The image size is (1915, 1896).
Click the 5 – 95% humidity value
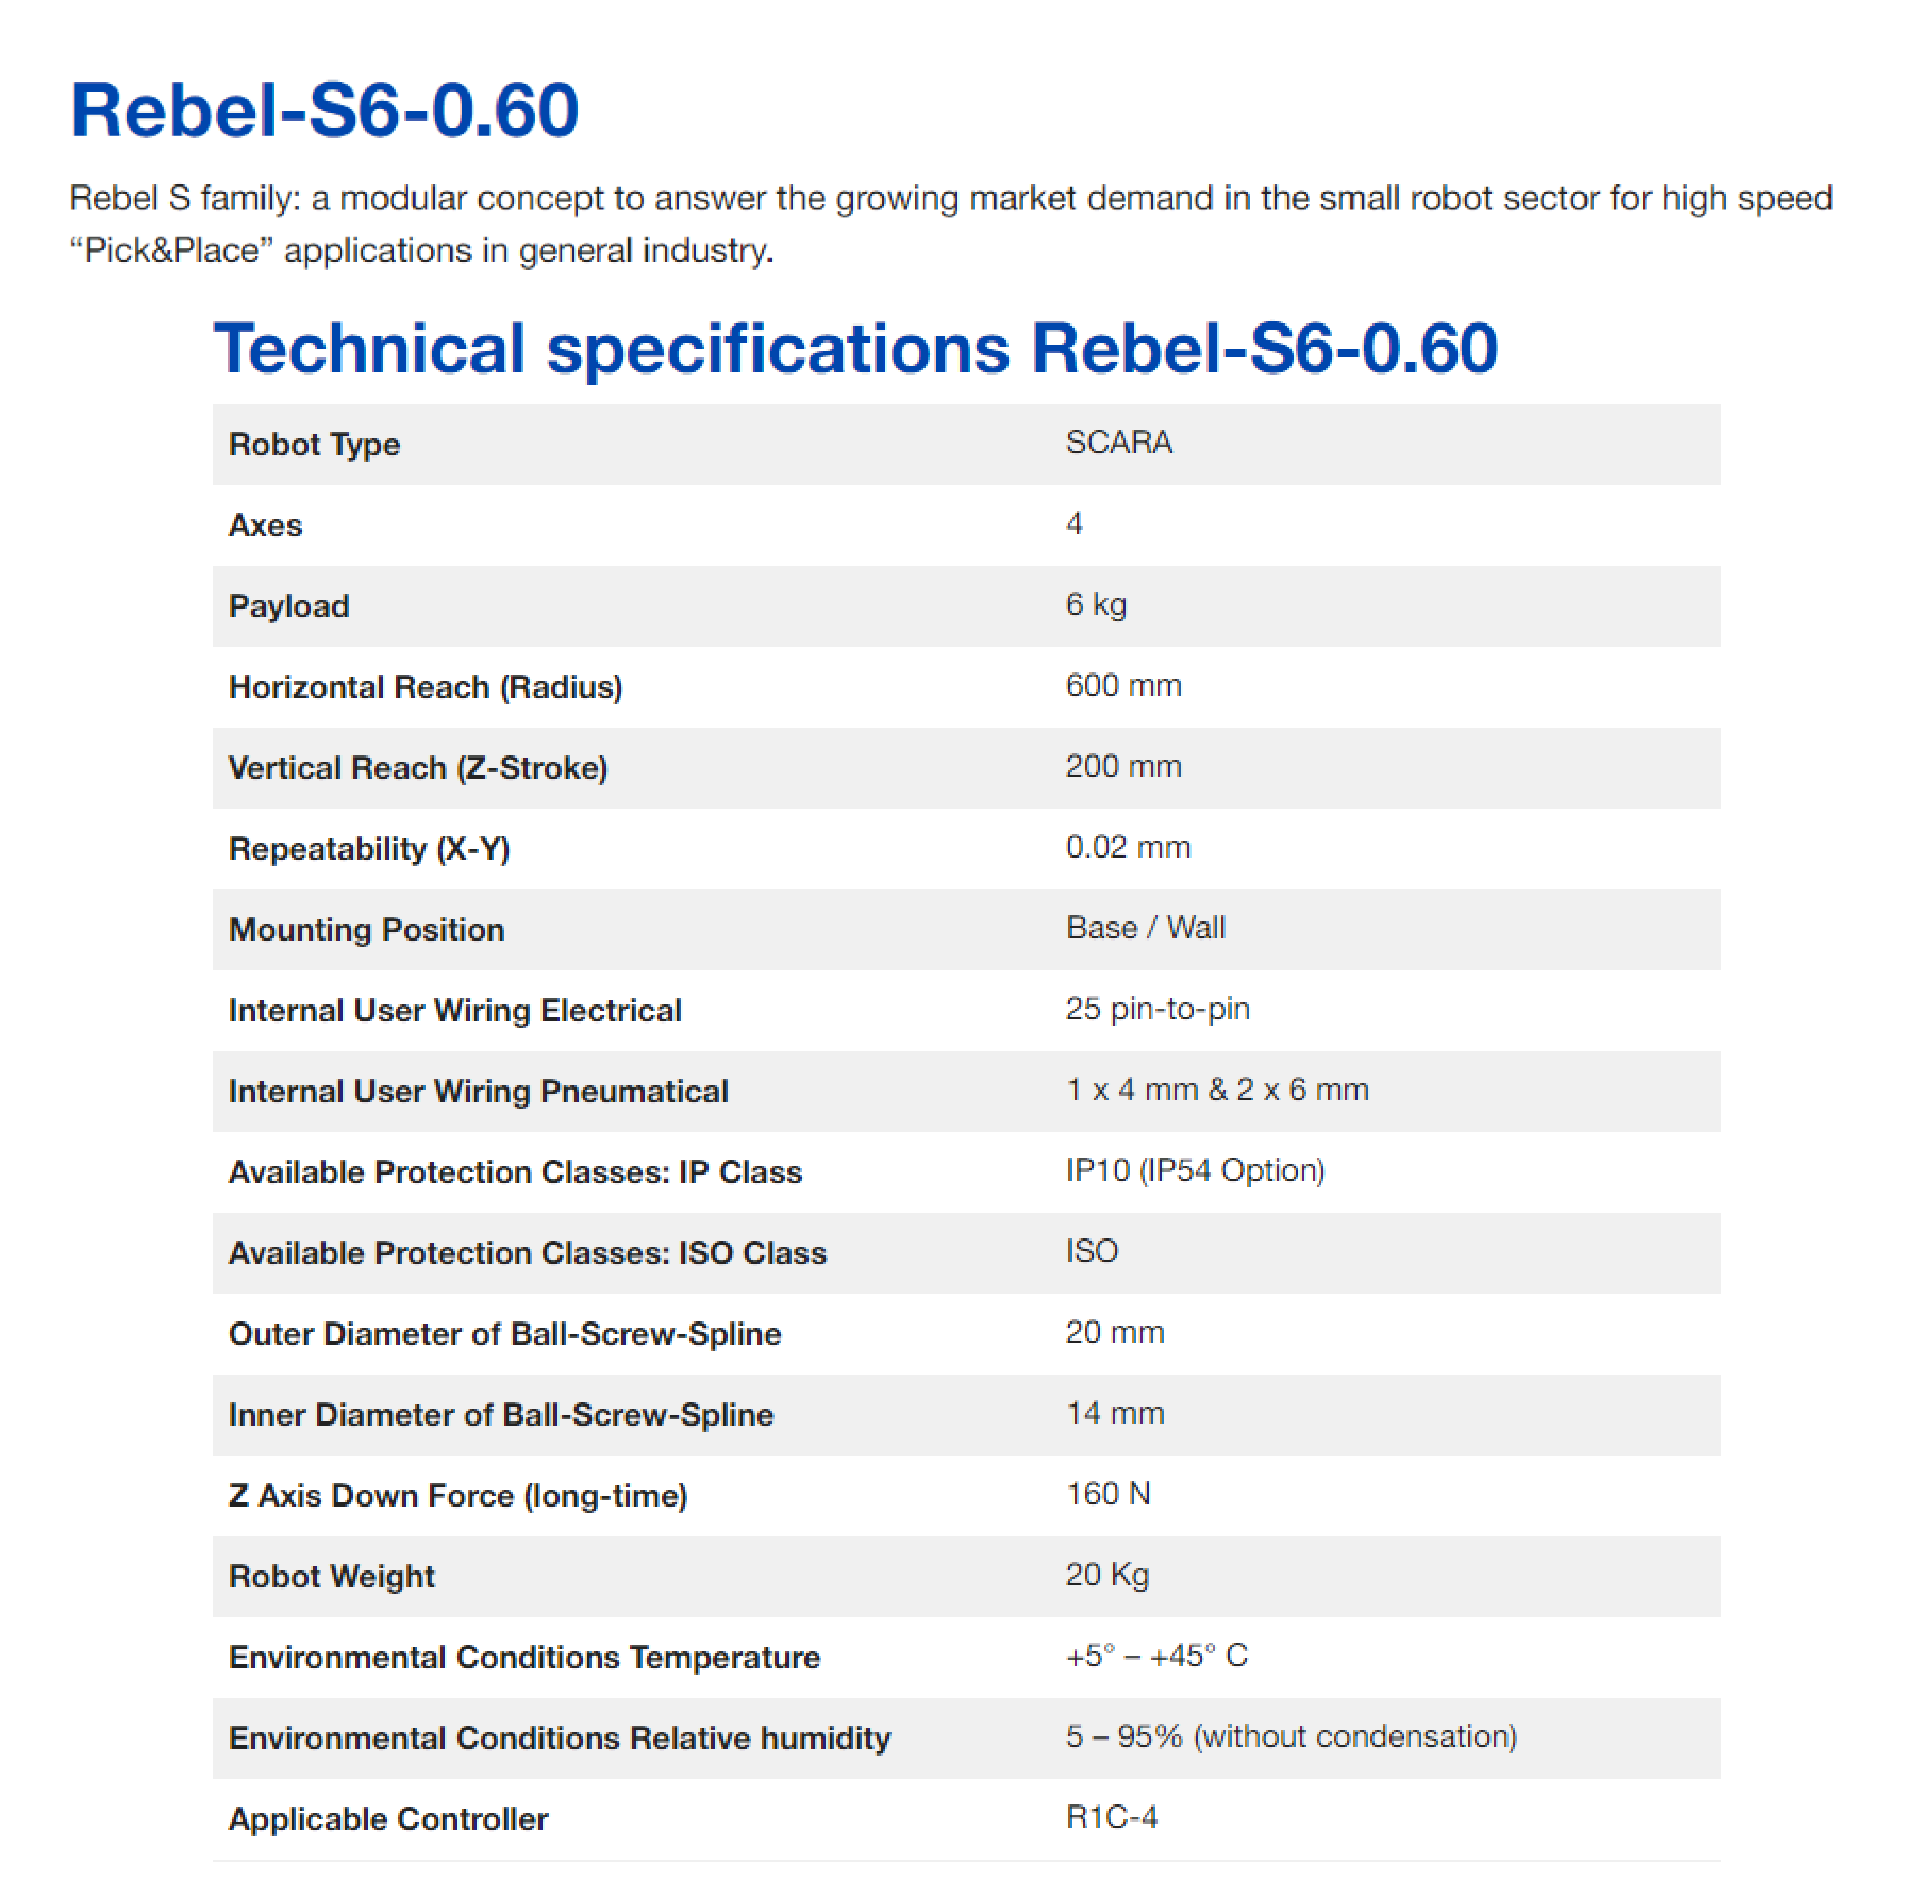coord(1291,1736)
